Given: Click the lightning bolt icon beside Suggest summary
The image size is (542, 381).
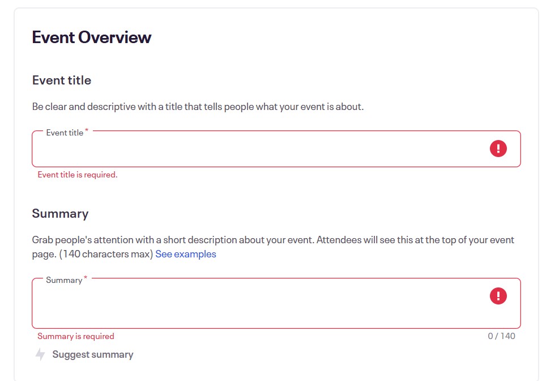Looking at the screenshot, I should click(x=40, y=354).
